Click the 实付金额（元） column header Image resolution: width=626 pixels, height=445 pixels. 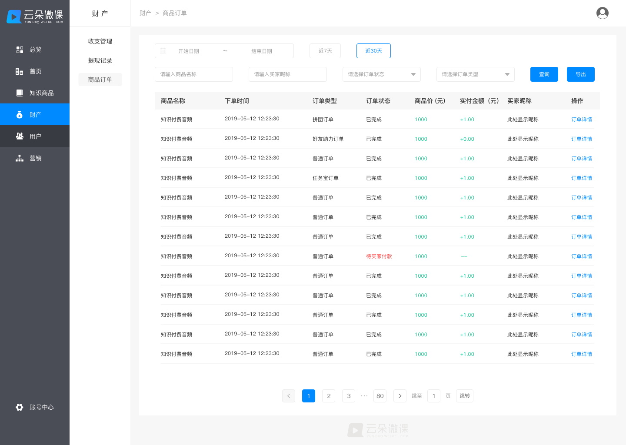[x=479, y=101]
